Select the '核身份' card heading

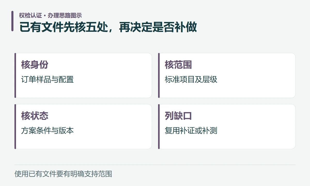35,65
